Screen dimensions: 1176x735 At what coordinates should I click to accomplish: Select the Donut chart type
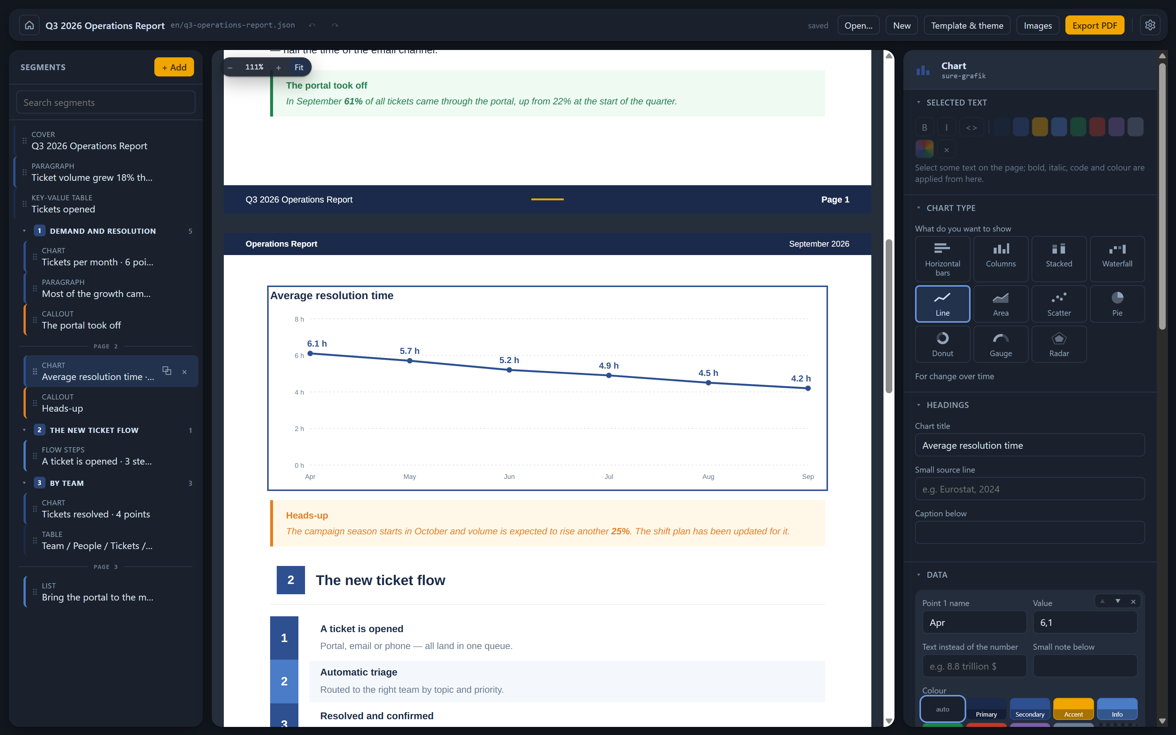point(942,344)
